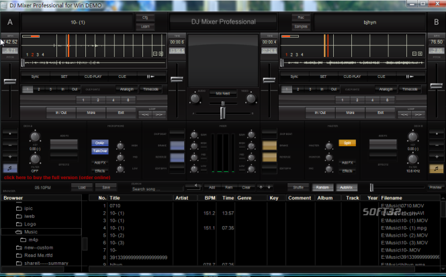The width and height of the screenshot is (446, 277).
Task: Collapse the Music folder in browser
Action: (19, 232)
